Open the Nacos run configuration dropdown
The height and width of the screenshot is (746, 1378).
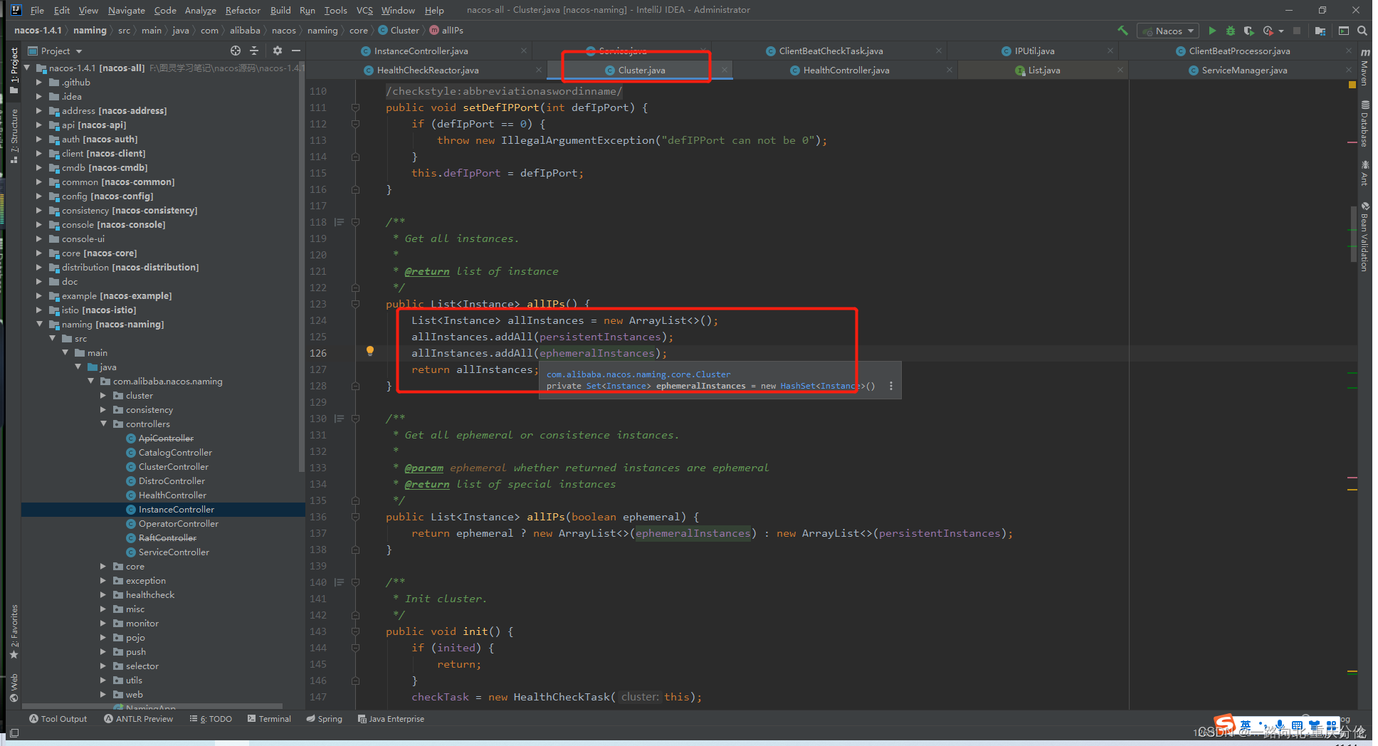[x=1168, y=31]
